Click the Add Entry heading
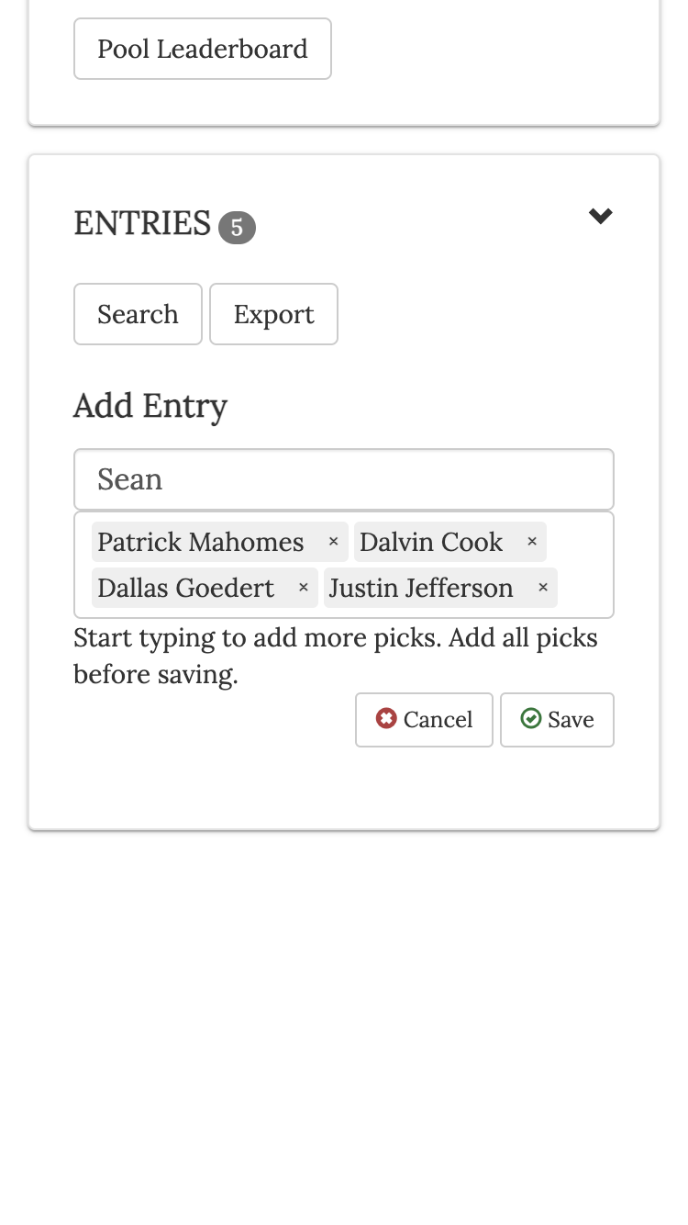This screenshot has height=1225, width=688. pyautogui.click(x=150, y=406)
